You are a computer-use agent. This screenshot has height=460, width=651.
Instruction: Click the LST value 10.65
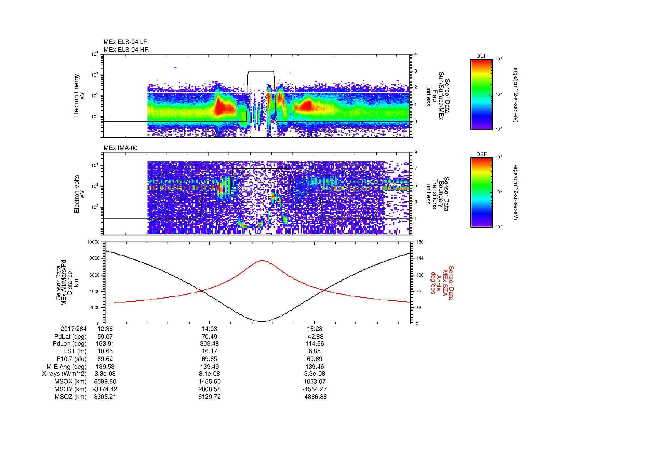[105, 351]
